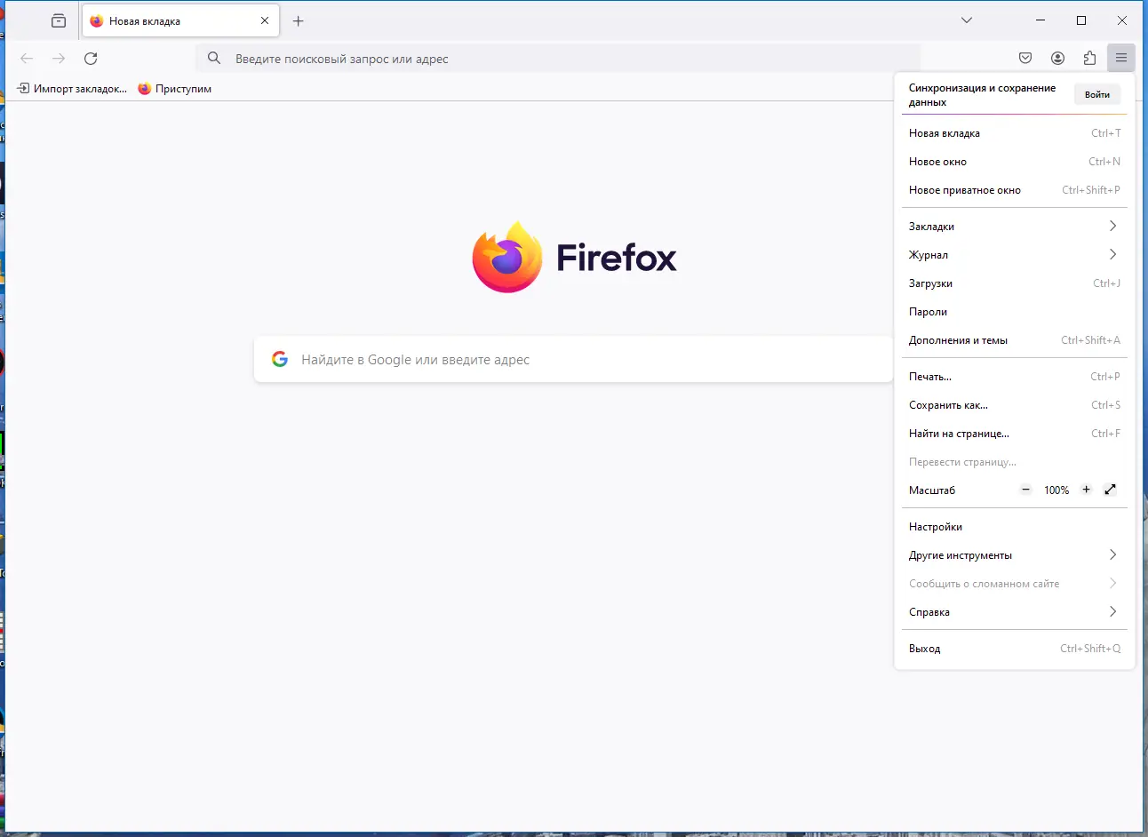The width and height of the screenshot is (1148, 837).
Task: Click Войти to sign in to sync
Action: click(1097, 95)
